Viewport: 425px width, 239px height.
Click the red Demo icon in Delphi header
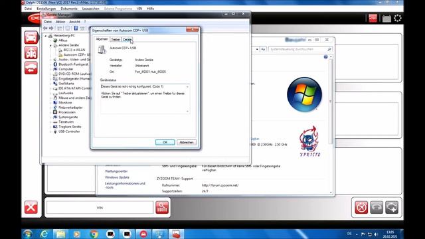373,18
